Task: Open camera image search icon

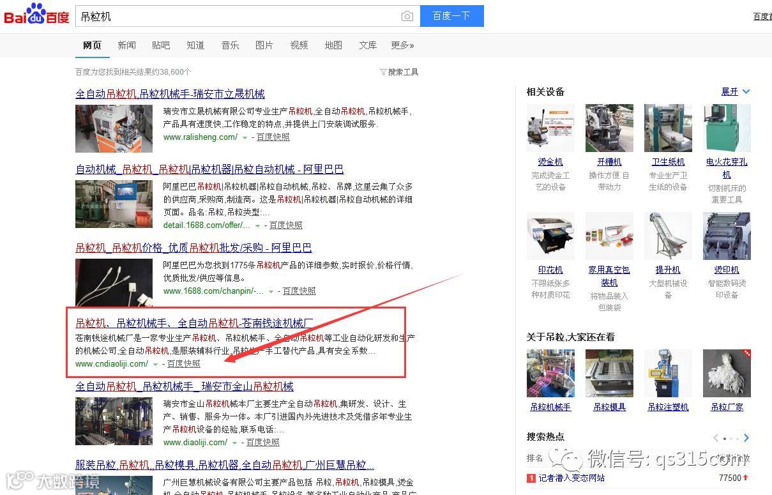Action: 407,16
